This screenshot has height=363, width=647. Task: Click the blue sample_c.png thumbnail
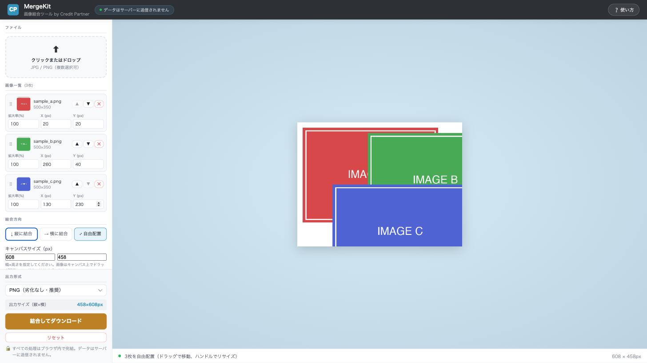tap(24, 184)
